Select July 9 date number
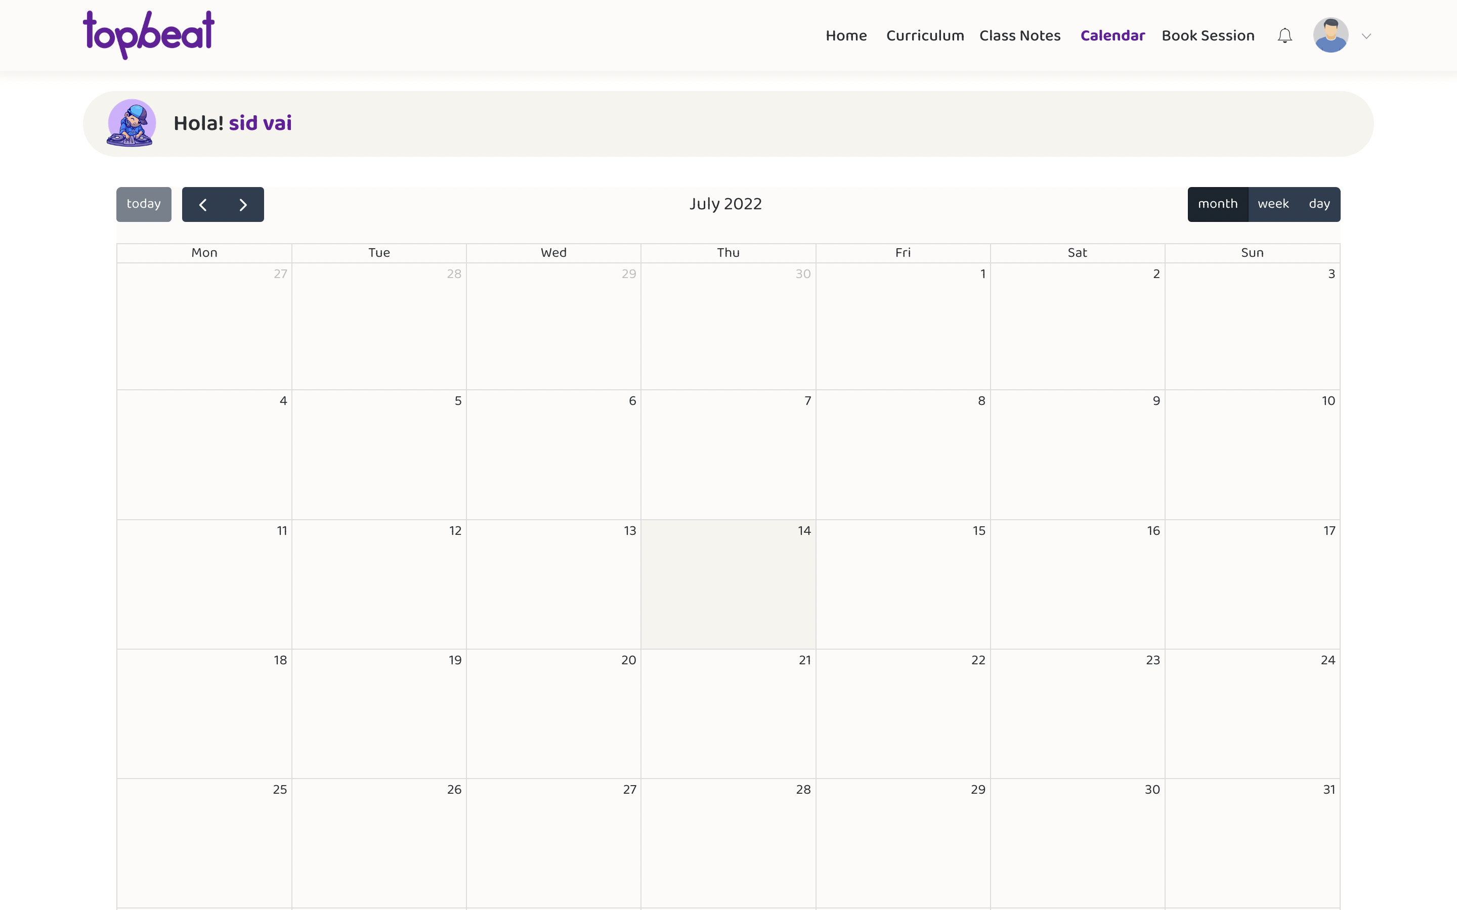 tap(1156, 401)
